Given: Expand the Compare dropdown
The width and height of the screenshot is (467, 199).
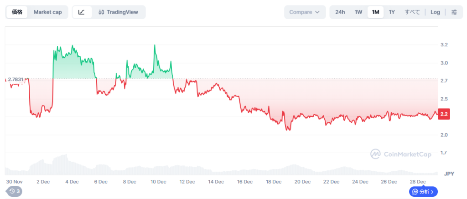Looking at the screenshot, I should pyautogui.click(x=305, y=12).
